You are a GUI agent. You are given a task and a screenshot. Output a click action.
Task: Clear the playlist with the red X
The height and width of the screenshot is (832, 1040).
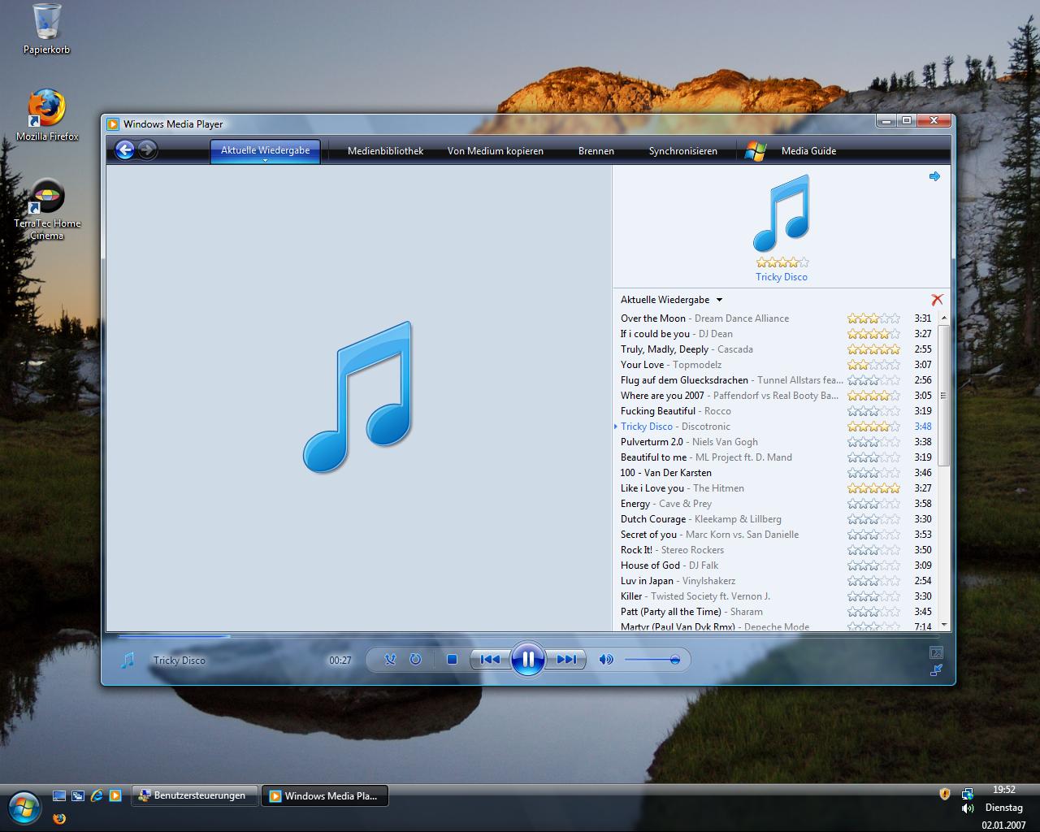(937, 300)
